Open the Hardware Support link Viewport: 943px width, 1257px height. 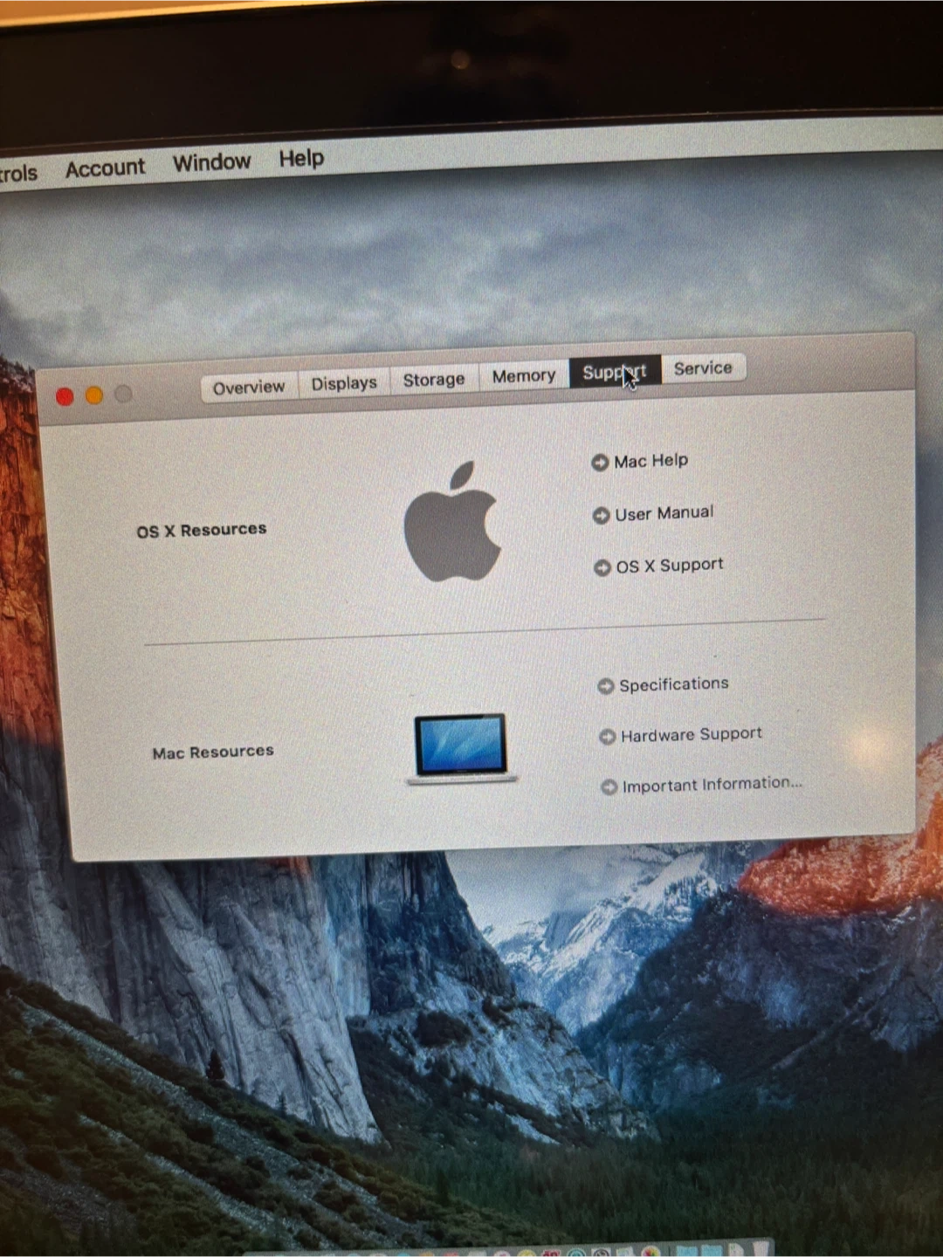[x=691, y=735]
